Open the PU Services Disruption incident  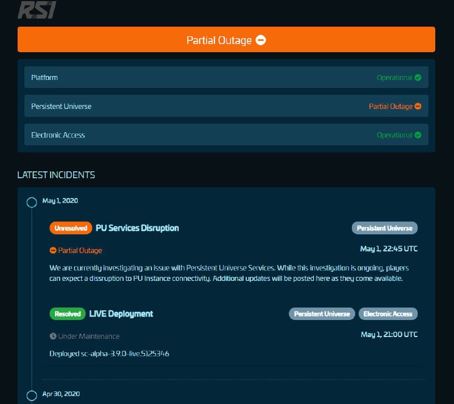tap(137, 228)
